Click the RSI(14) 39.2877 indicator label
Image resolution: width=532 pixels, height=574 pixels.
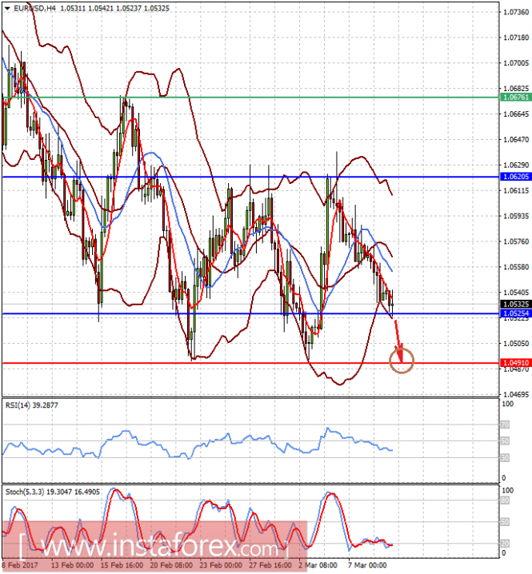[x=31, y=405]
